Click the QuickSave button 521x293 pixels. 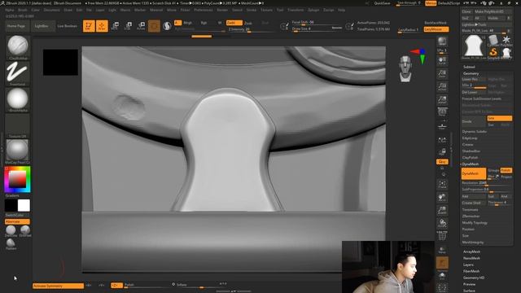pyautogui.click(x=382, y=3)
